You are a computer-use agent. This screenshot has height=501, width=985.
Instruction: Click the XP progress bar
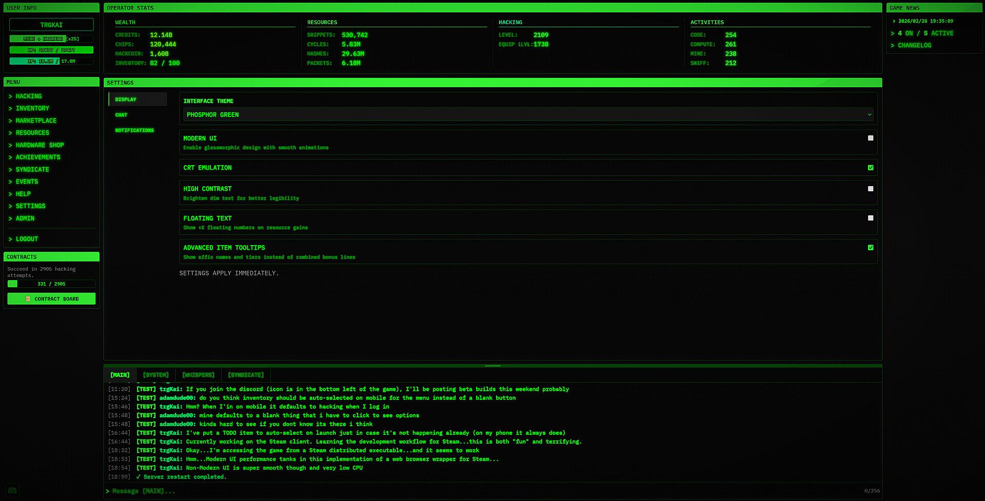pos(51,61)
